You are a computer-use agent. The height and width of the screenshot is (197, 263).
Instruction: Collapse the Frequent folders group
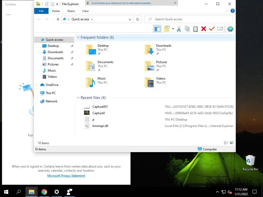pos(78,37)
